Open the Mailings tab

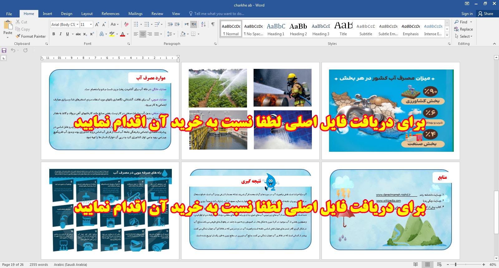pos(135,14)
